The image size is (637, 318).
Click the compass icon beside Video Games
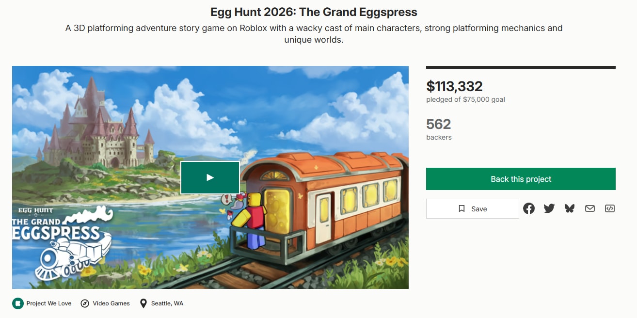coord(85,303)
